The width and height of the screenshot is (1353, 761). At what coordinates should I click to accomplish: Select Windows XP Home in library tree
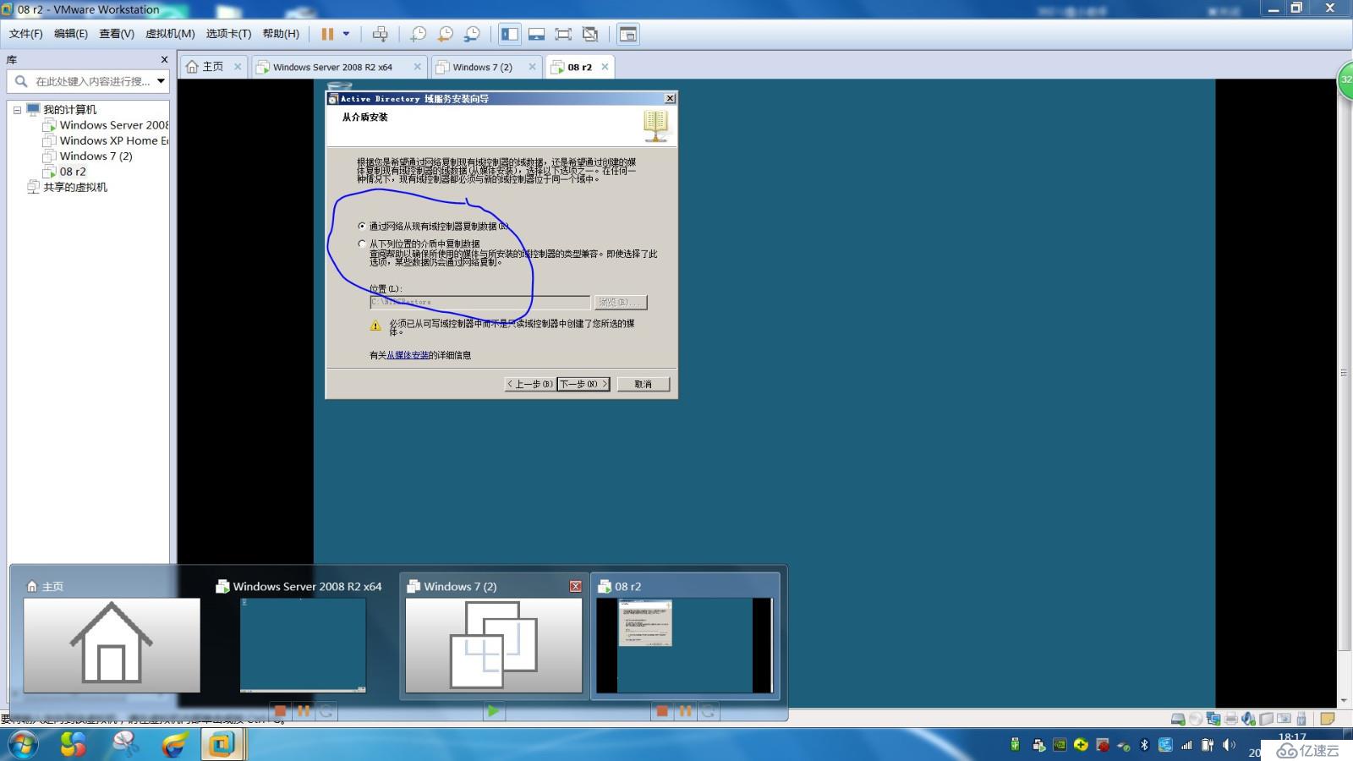point(113,140)
